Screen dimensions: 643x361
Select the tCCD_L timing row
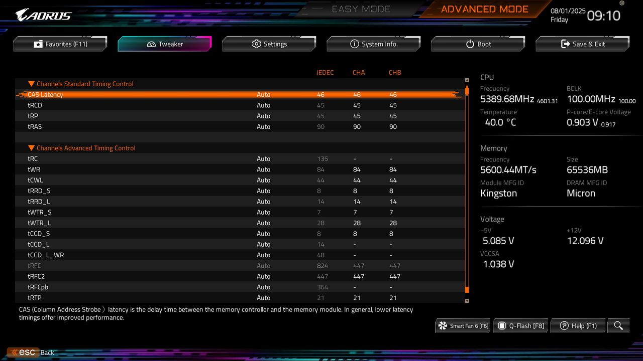pyautogui.click(x=240, y=244)
